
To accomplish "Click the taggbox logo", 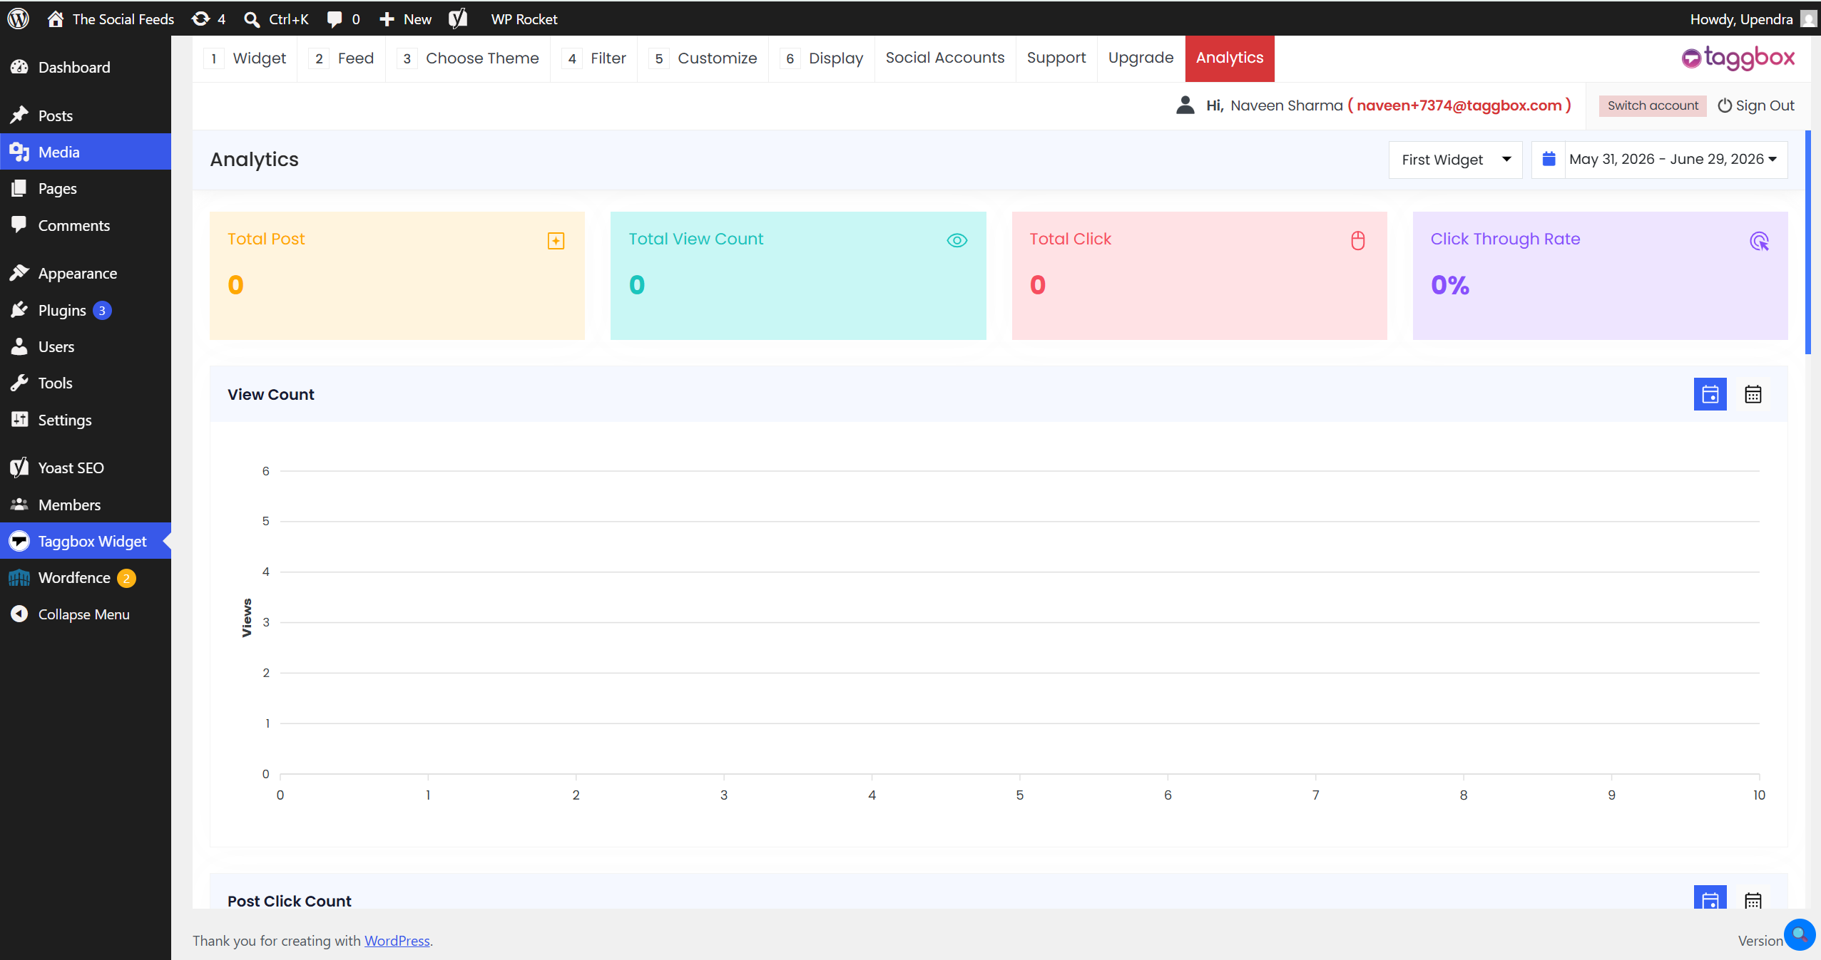I will (1738, 58).
